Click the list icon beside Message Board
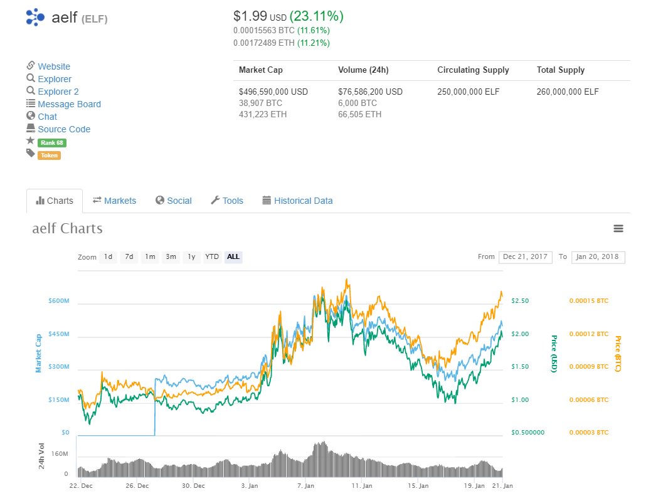The width and height of the screenshot is (646, 496). pos(31,103)
